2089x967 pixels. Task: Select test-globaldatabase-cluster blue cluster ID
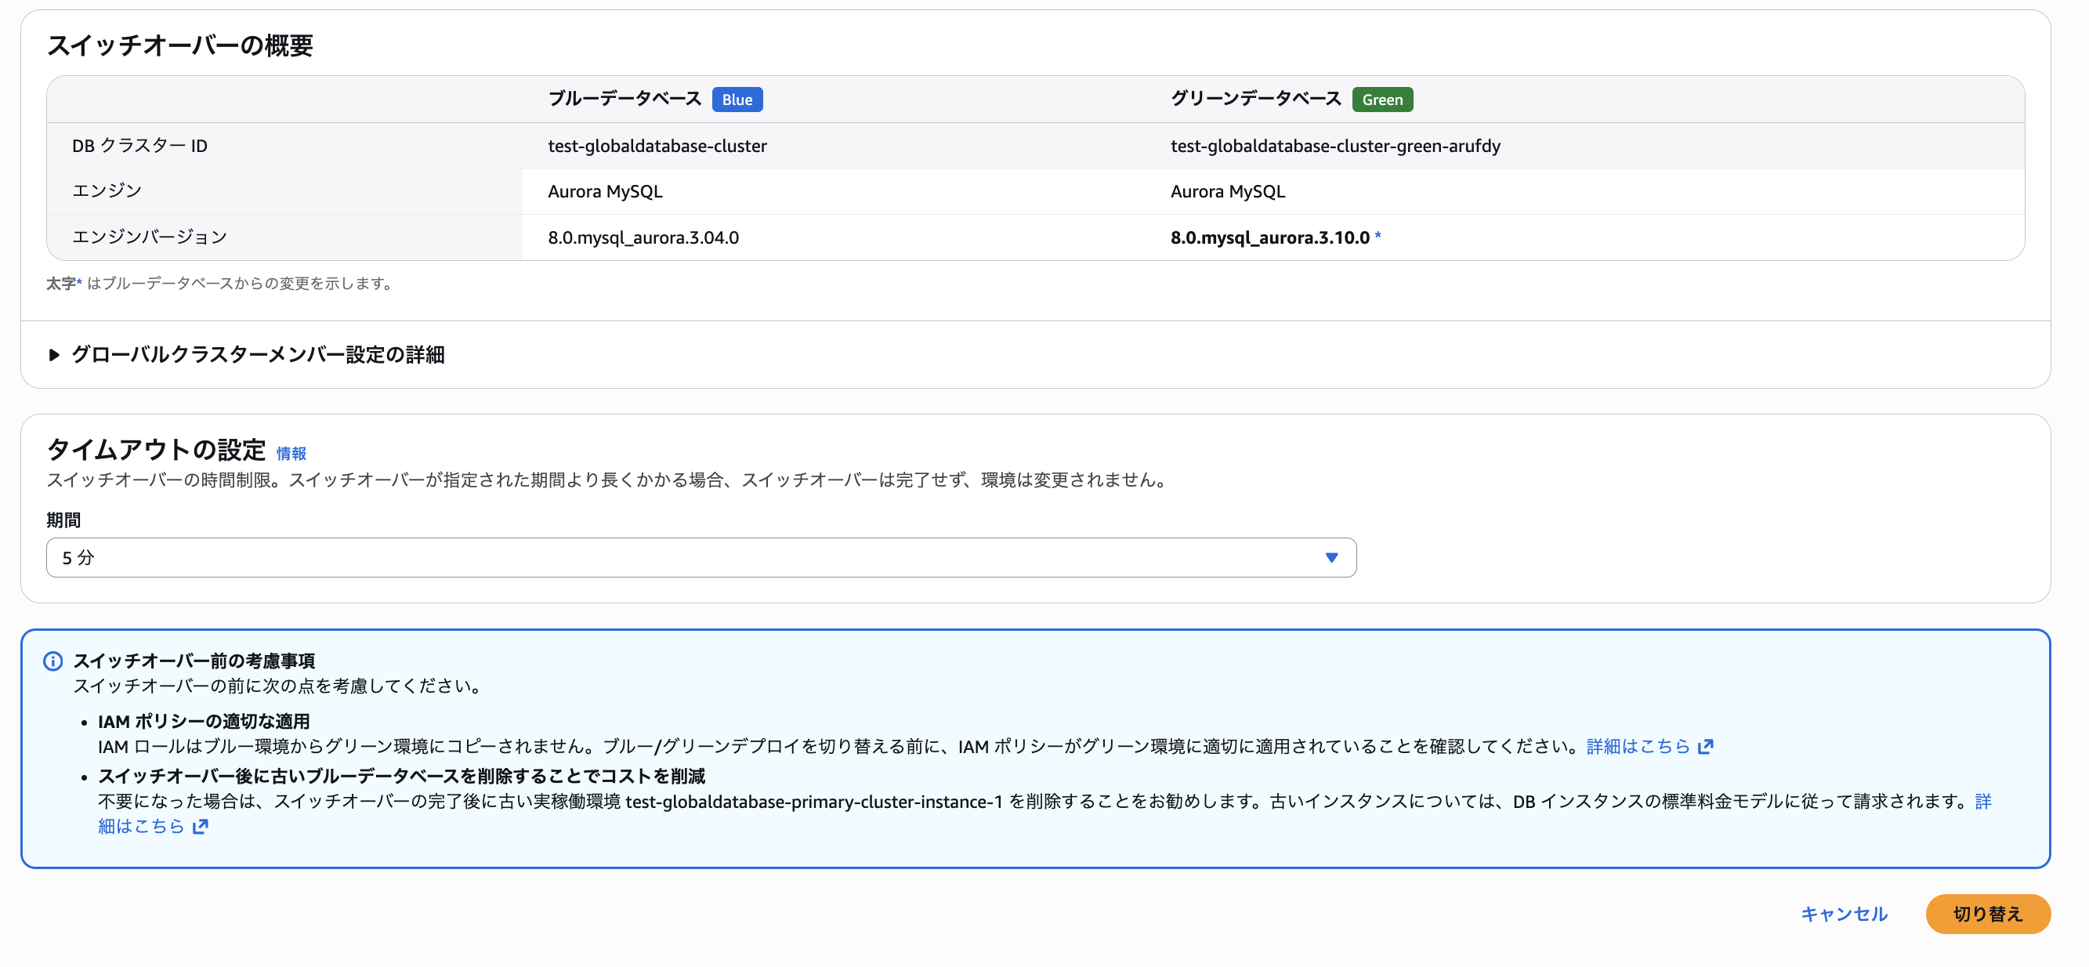tap(657, 146)
